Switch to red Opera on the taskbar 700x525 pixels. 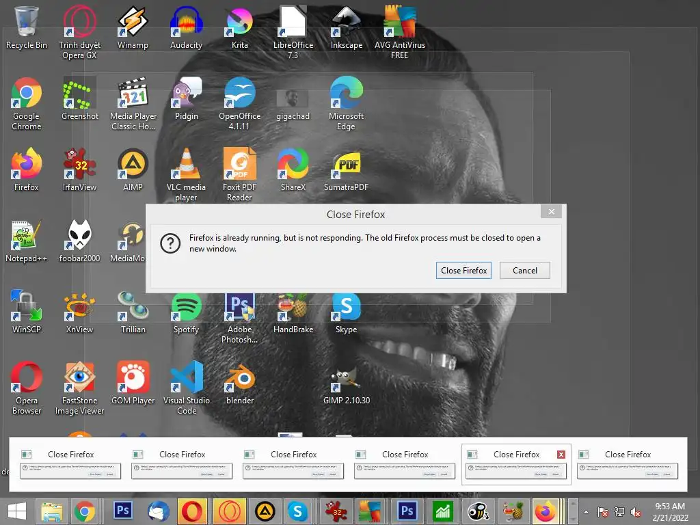pos(192,511)
